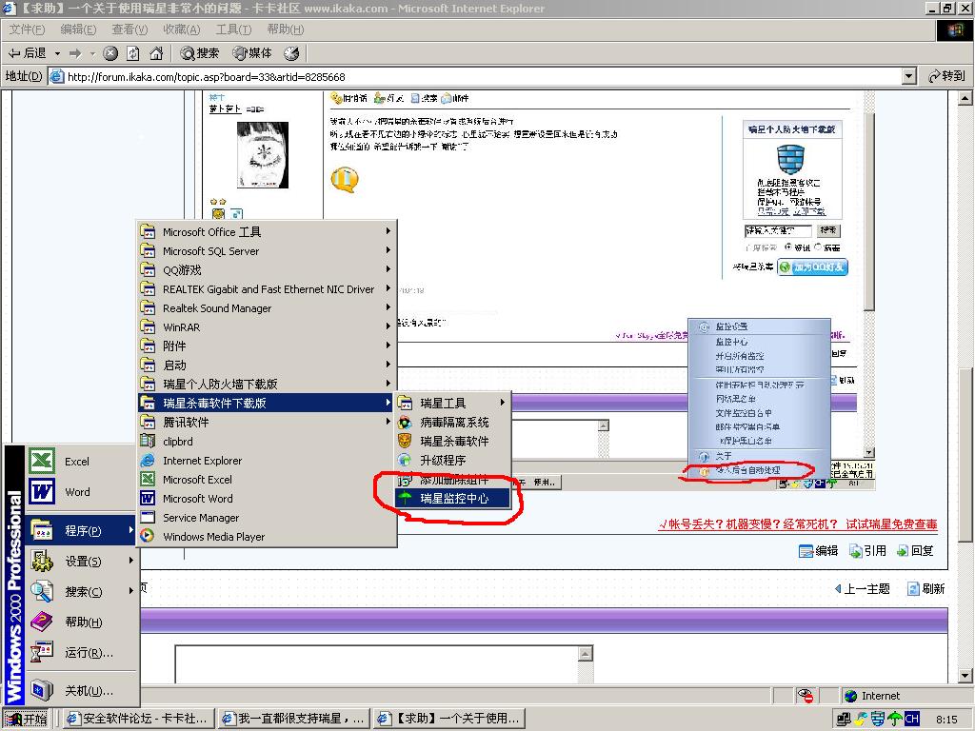
Task: Switch to 安全软件论坛 taskbar window
Action: (139, 719)
